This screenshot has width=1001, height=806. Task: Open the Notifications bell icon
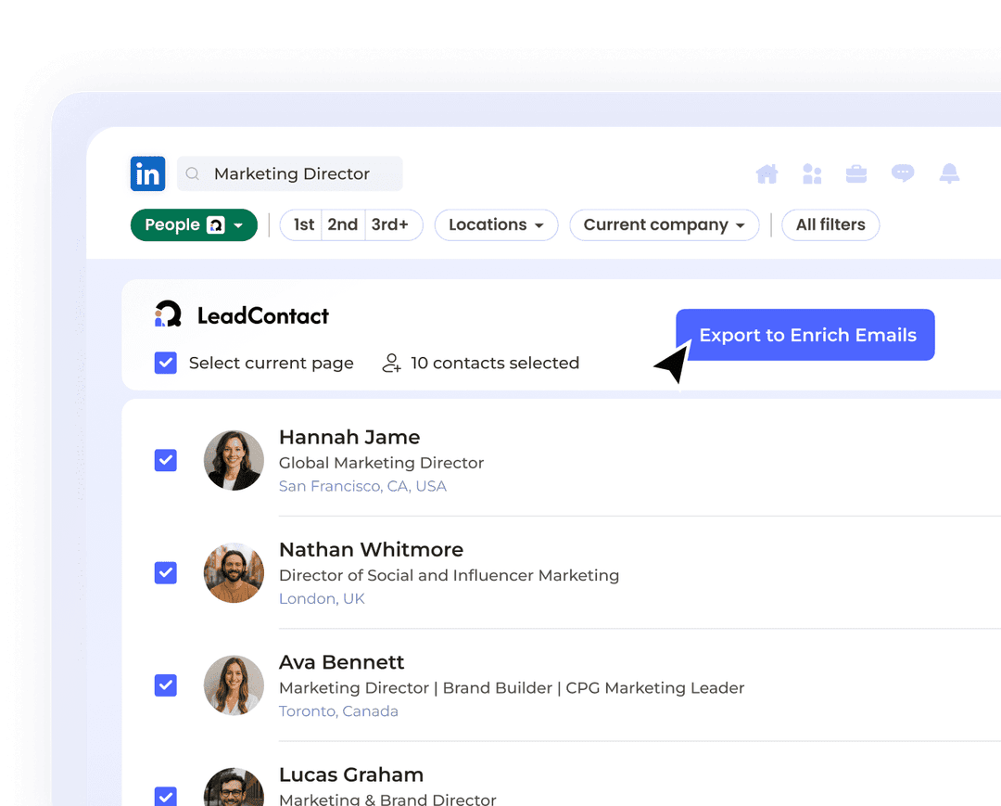pyautogui.click(x=949, y=173)
